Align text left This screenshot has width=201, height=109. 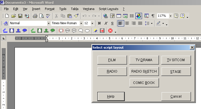[x=121, y=23]
